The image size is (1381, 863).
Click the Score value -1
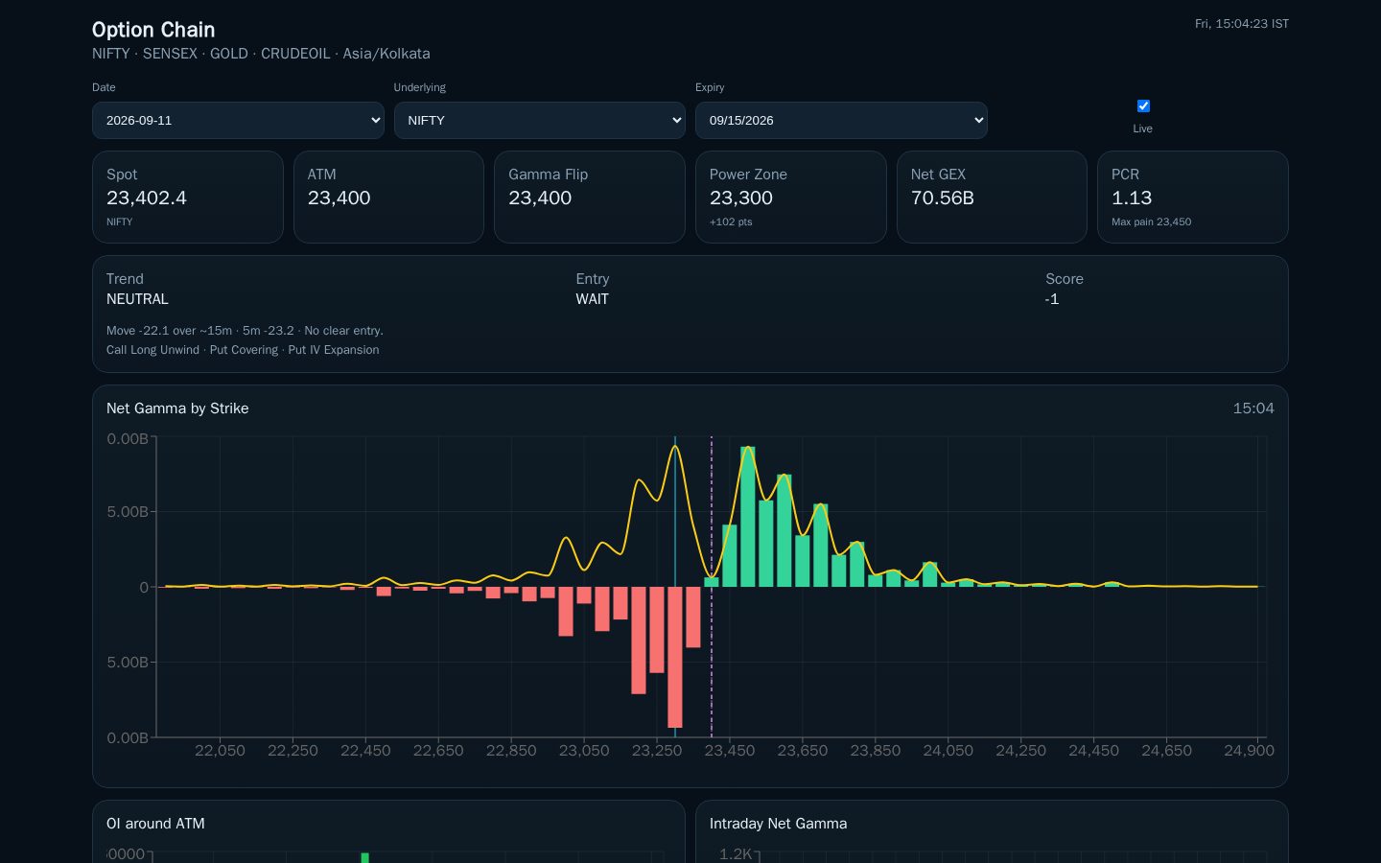click(x=1052, y=299)
